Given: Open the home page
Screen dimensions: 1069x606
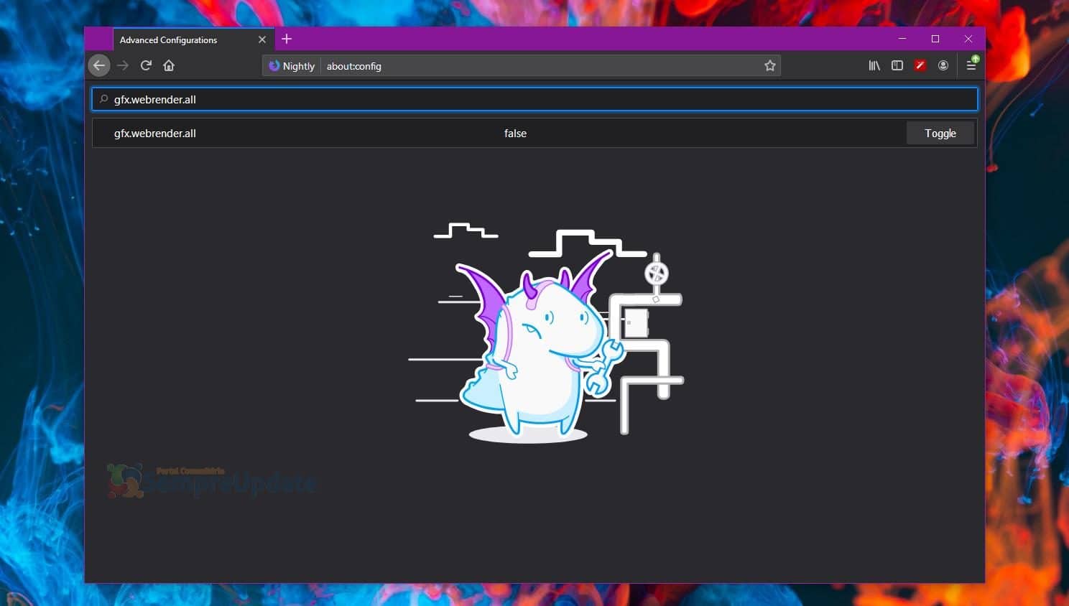Looking at the screenshot, I should [169, 65].
